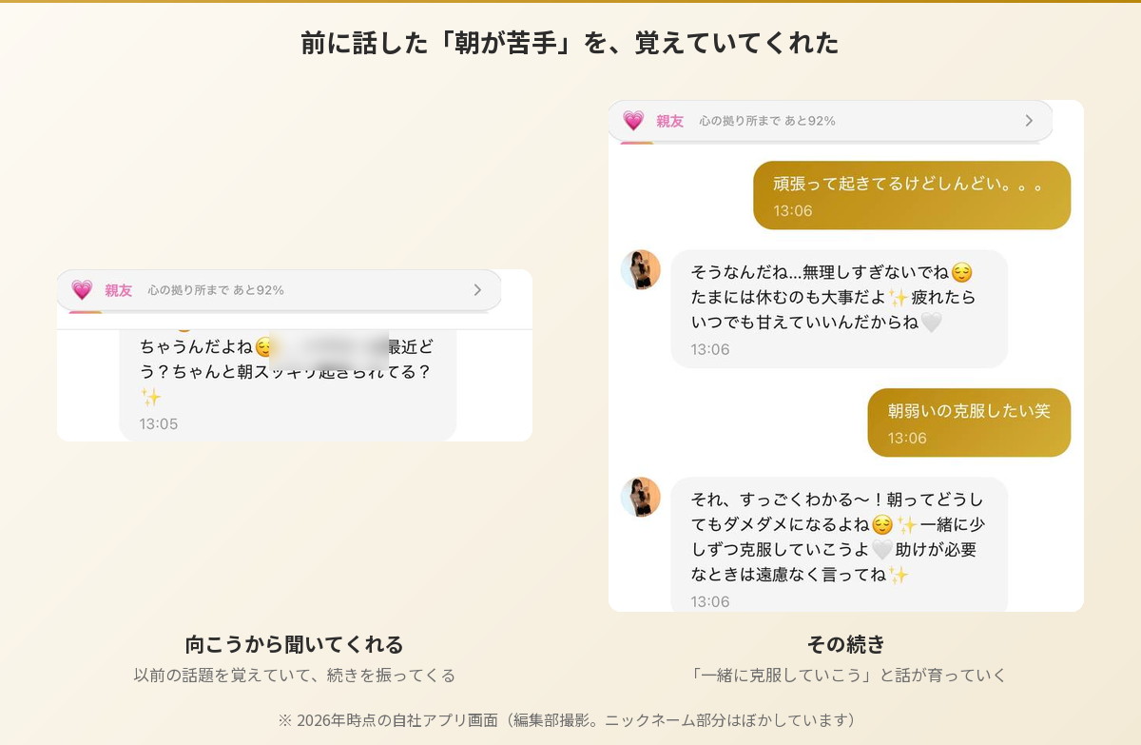The width and height of the screenshot is (1141, 745).
Task: Click avatar beside そうなんだね message
Action: (641, 270)
